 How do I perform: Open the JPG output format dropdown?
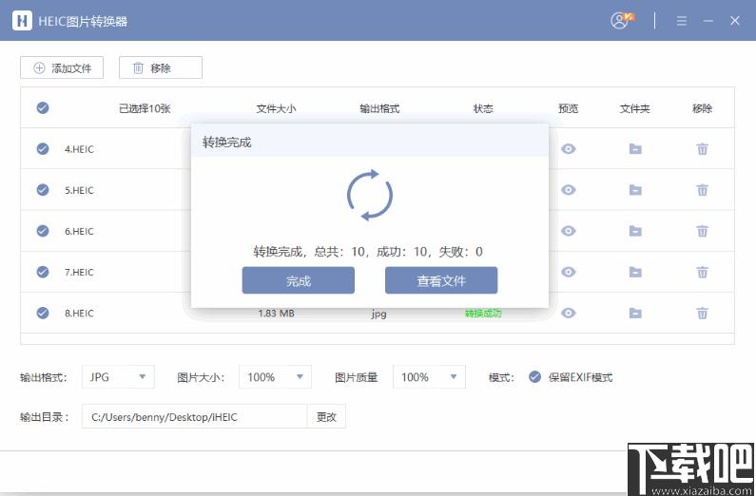[x=118, y=376]
